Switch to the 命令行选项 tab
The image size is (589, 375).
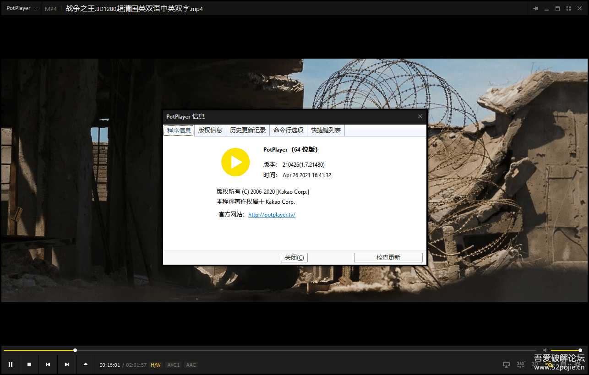pos(288,130)
